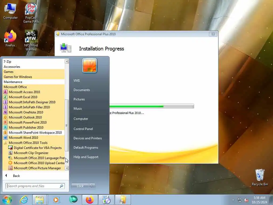Open Microsoft InfoPath Filler 2010

[x=29, y=107]
